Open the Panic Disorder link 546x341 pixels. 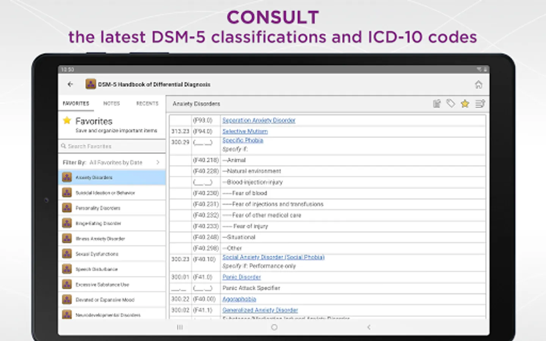pos(242,277)
